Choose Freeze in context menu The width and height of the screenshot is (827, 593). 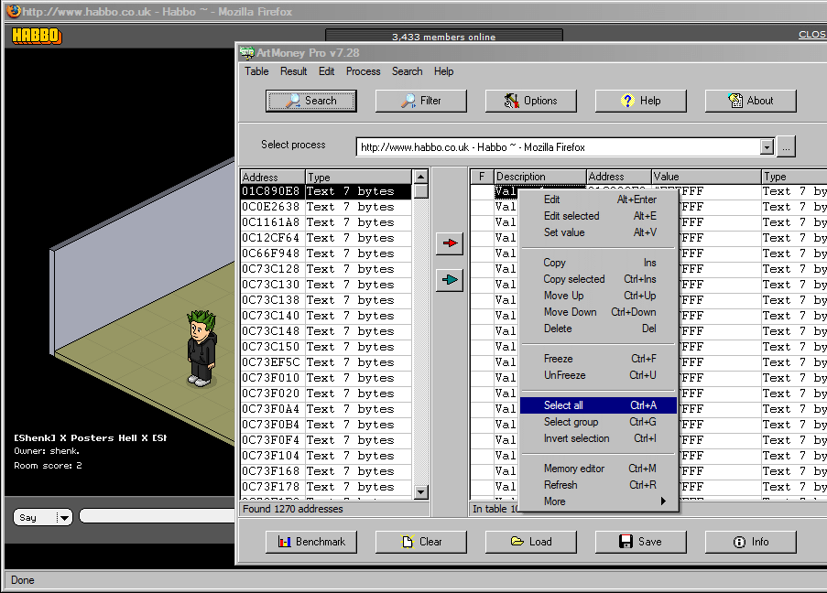599,359
